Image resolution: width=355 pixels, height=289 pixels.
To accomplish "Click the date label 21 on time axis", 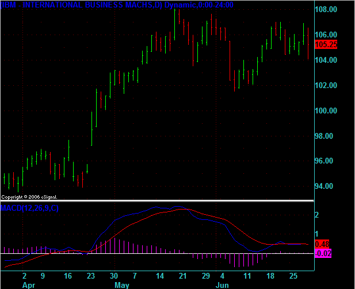I will coord(183,276).
